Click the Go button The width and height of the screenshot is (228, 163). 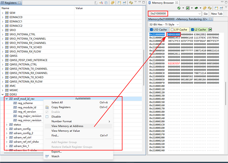click(x=206, y=14)
